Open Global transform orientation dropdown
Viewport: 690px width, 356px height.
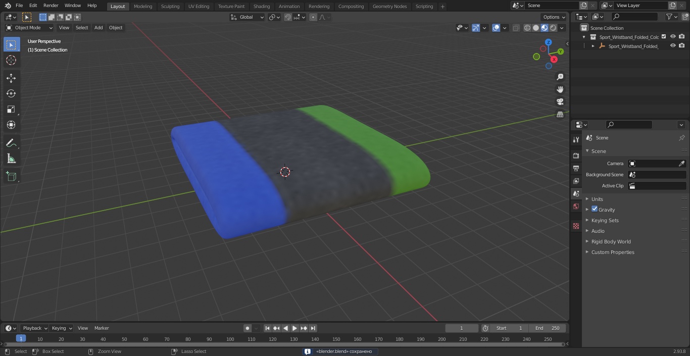click(248, 17)
